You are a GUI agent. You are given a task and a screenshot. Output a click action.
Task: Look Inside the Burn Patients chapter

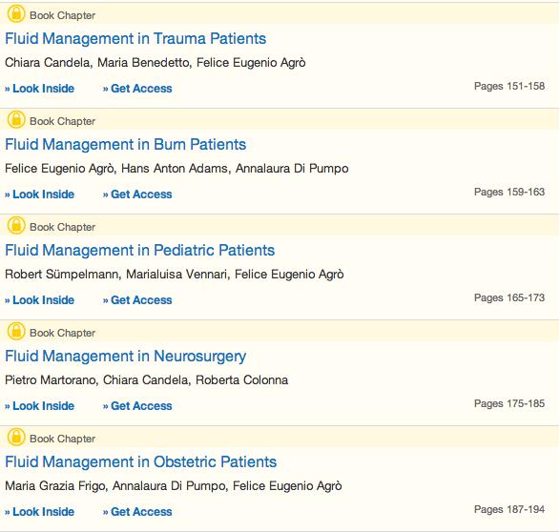point(39,194)
